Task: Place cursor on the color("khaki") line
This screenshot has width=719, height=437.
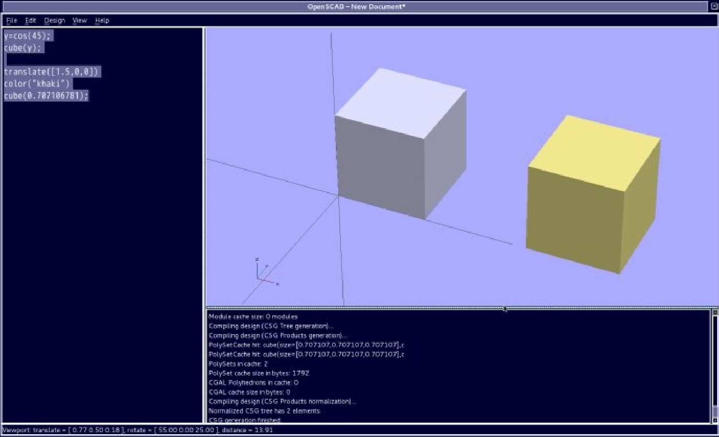Action: tap(37, 84)
